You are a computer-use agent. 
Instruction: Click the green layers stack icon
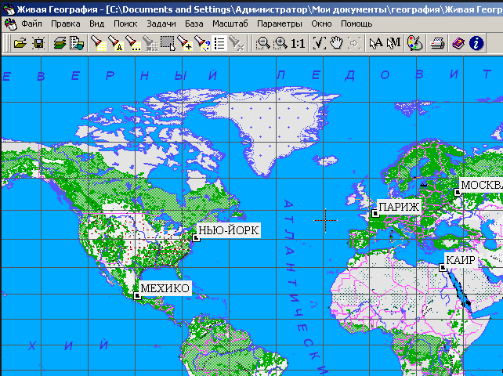click(60, 43)
